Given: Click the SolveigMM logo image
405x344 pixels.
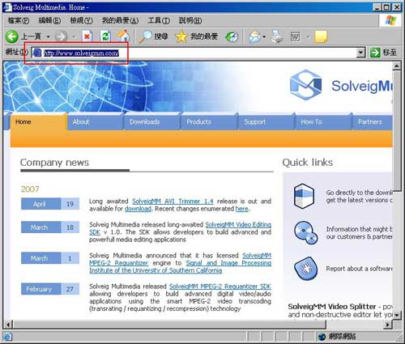Looking at the screenshot, I should (x=305, y=85).
